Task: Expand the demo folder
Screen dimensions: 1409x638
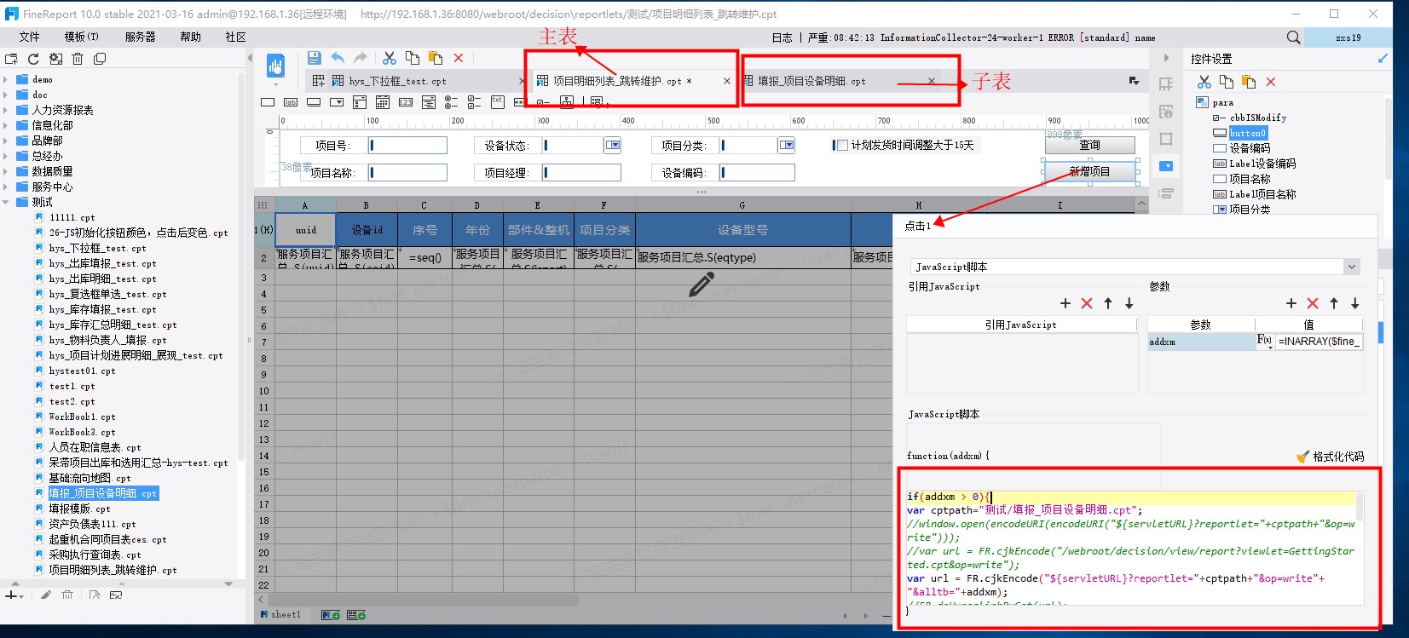Action: click(x=6, y=79)
